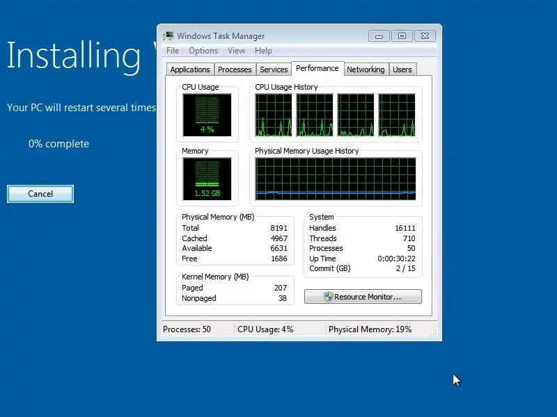The image size is (557, 417).
Task: Open the Options menu
Action: point(203,51)
